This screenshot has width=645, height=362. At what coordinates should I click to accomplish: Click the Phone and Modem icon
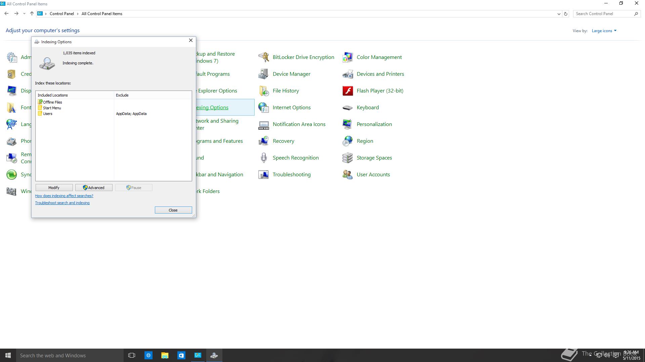pyautogui.click(x=12, y=141)
